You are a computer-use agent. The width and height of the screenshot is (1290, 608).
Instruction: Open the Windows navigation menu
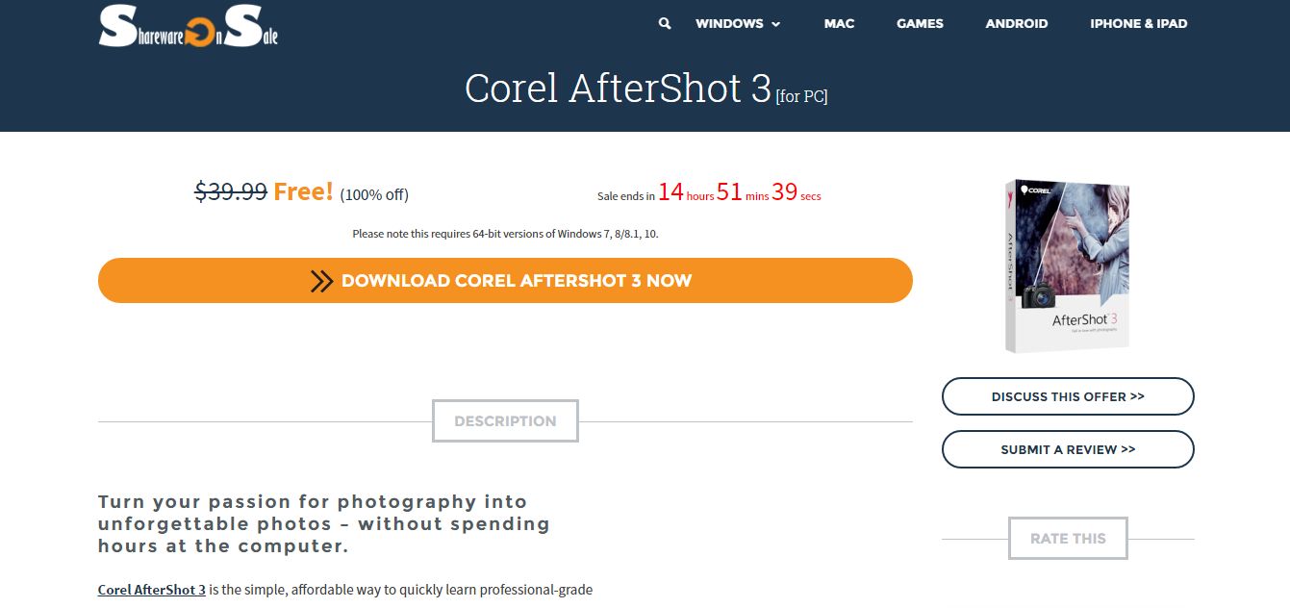click(x=738, y=23)
